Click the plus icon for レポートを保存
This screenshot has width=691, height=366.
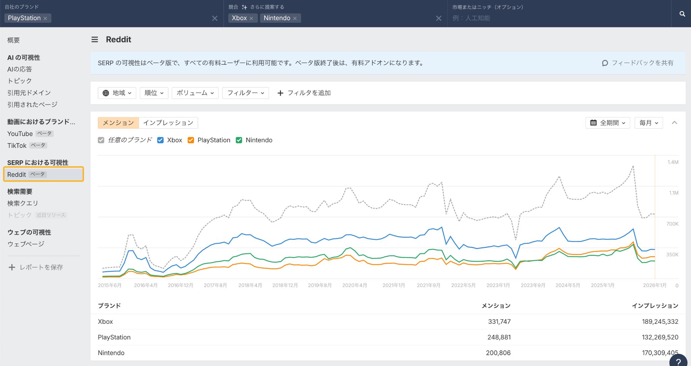tap(12, 267)
